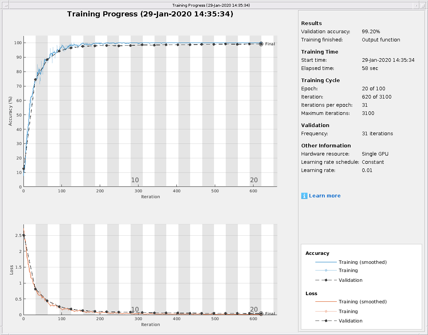Click the blue info icon beside Learn more

pyautogui.click(x=304, y=195)
